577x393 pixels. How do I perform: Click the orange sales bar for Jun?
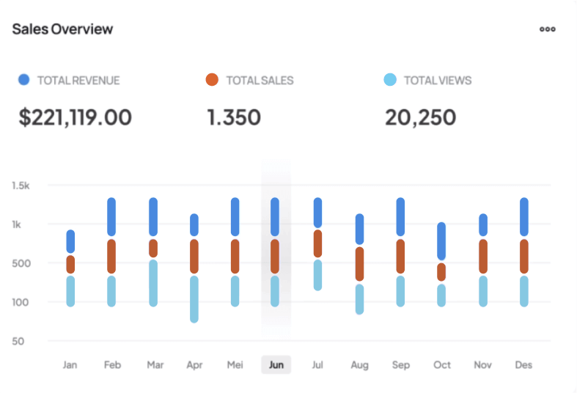click(275, 256)
